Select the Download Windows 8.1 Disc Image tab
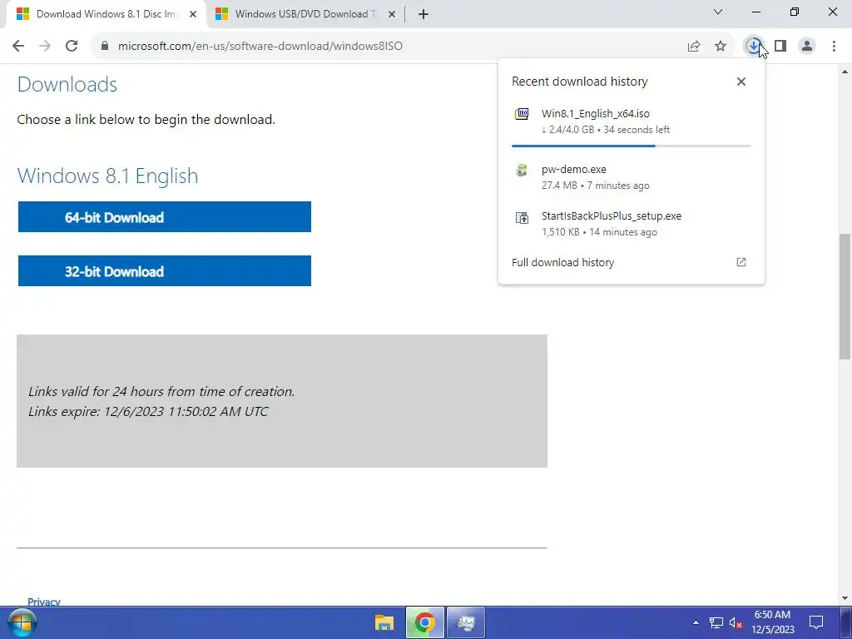Image resolution: width=852 pixels, height=639 pixels. coord(107,14)
